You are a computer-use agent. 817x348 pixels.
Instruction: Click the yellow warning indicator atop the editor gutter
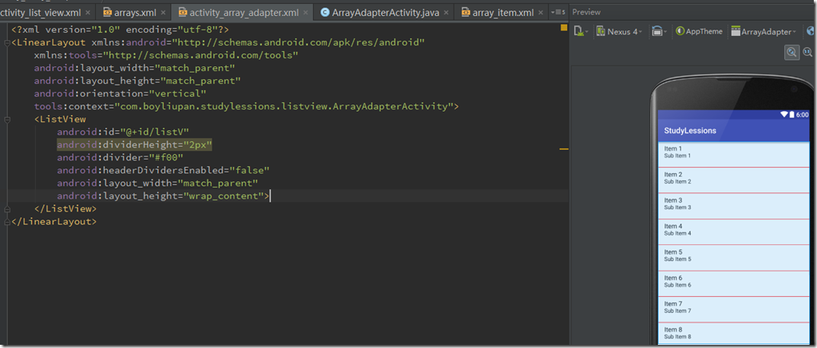pos(564,28)
